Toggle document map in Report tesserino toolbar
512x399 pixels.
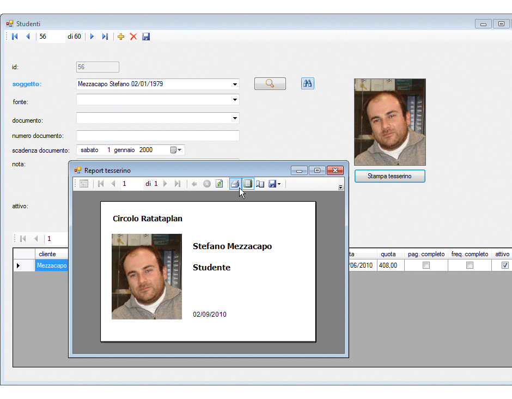pos(84,184)
